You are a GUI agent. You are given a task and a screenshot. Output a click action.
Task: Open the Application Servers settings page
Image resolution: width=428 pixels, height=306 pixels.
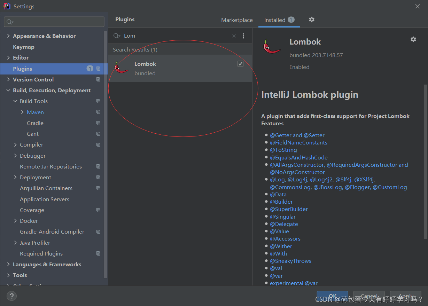tap(45, 199)
